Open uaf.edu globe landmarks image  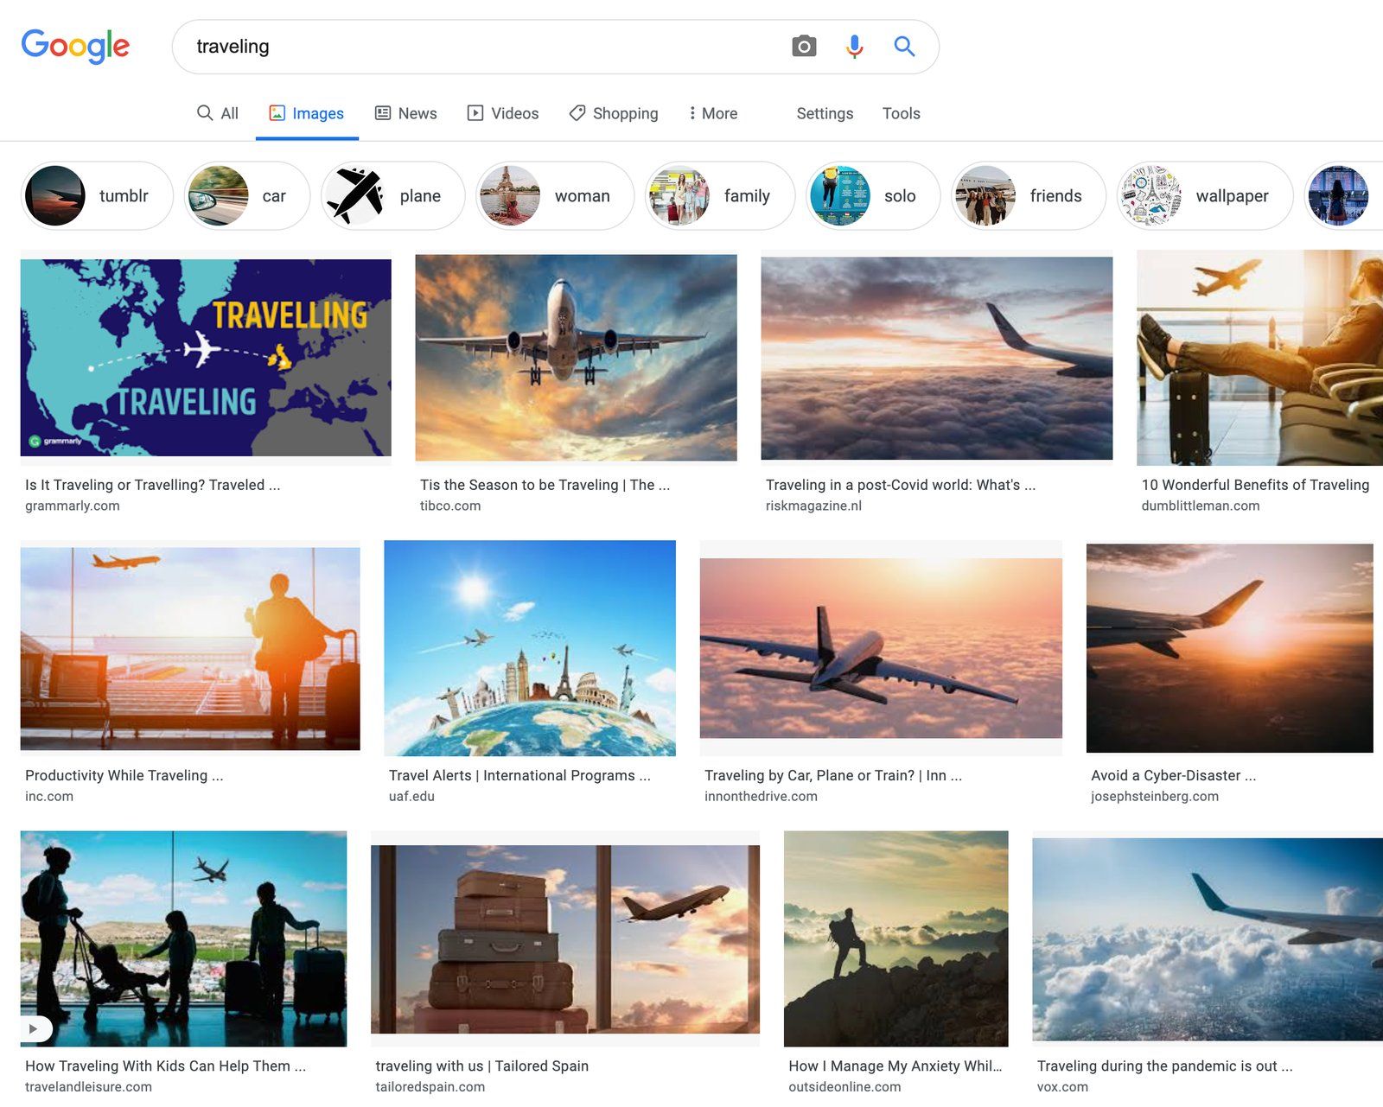pos(530,648)
